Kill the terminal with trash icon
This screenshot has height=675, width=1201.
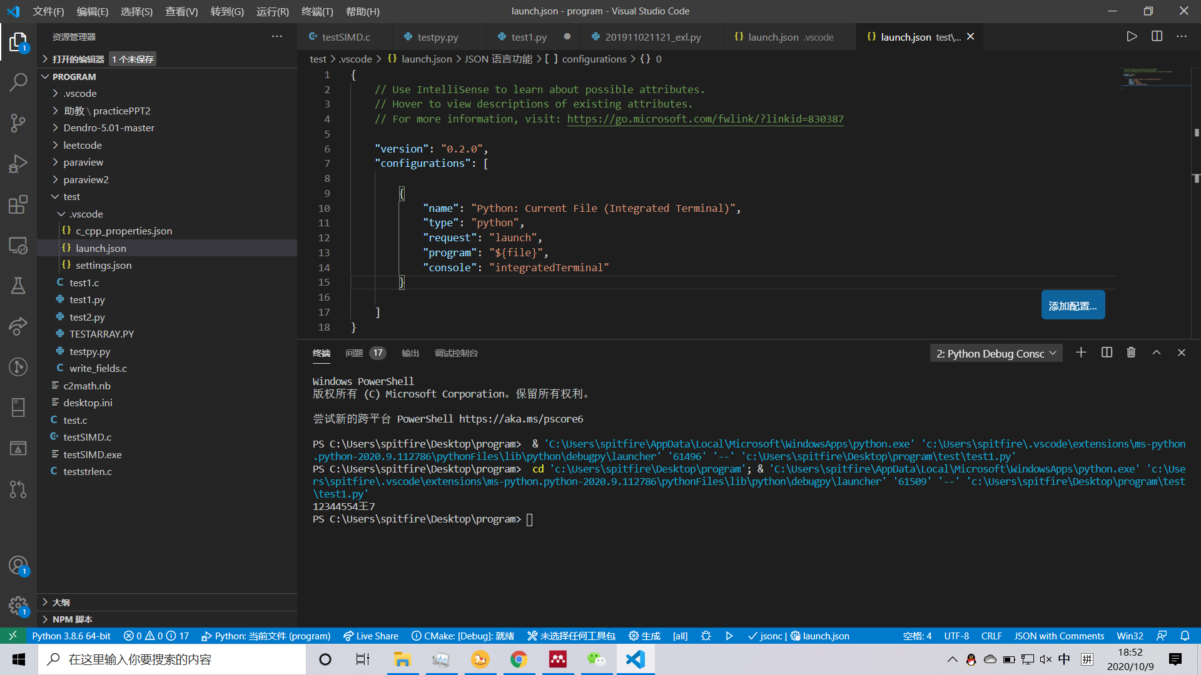point(1131,352)
